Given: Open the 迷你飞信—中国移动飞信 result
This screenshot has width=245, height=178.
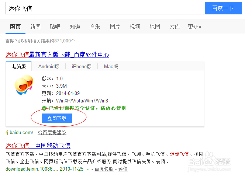Looking at the screenshot, I should [x=38, y=146].
